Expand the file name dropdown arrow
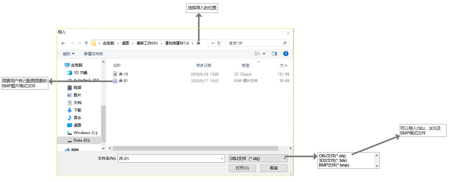This screenshot has width=449, height=182. pyautogui.click(x=222, y=158)
